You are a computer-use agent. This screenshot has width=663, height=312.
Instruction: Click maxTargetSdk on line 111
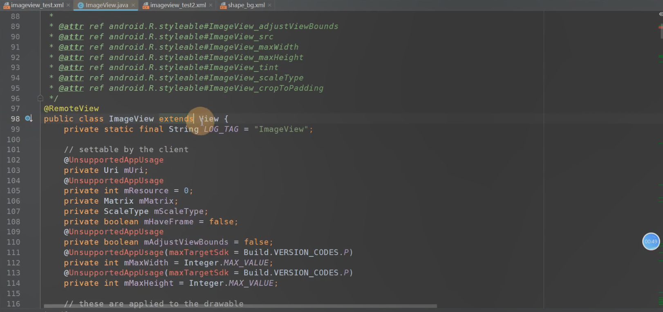point(199,252)
